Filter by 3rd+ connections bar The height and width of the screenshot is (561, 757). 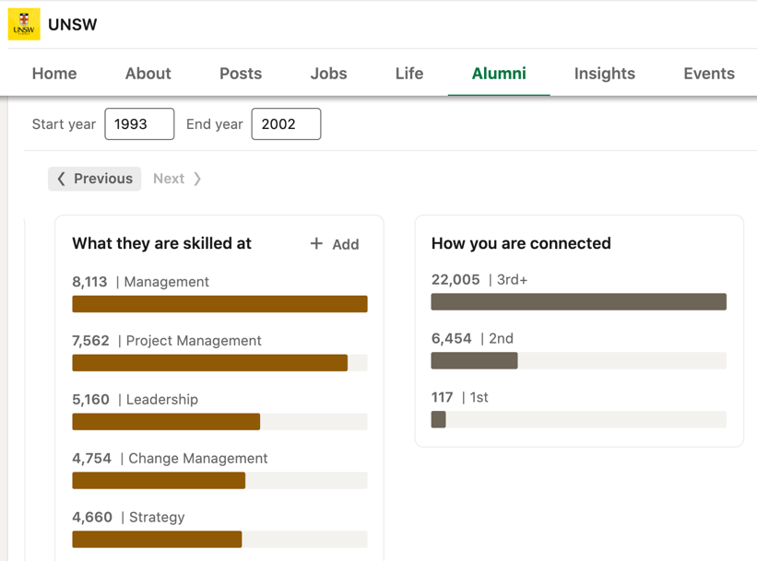[x=578, y=302]
